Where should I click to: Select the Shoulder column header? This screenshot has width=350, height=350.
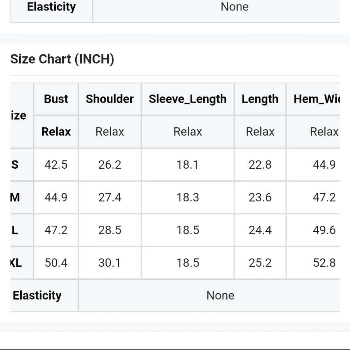click(x=110, y=99)
